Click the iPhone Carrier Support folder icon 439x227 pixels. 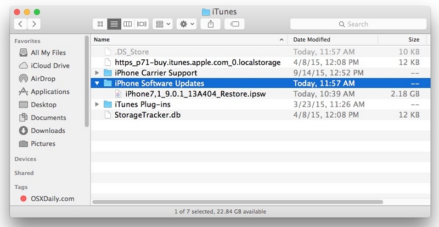coord(108,73)
